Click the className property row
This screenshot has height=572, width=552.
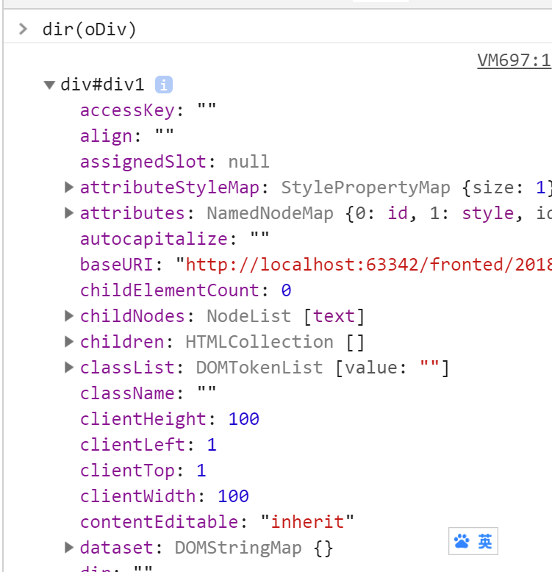tap(148, 393)
